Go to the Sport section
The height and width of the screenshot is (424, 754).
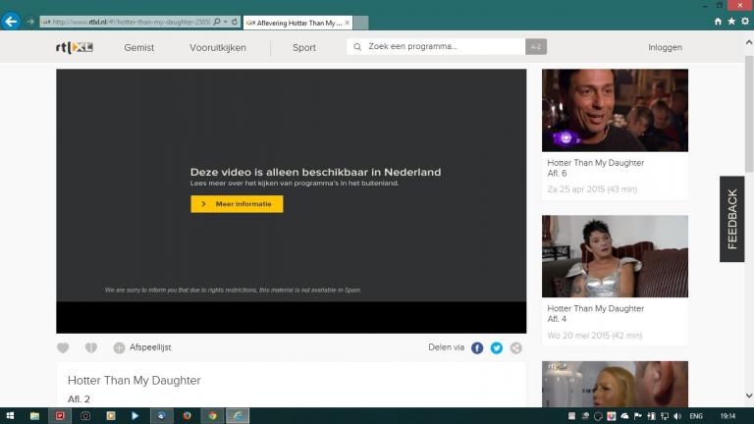304,47
